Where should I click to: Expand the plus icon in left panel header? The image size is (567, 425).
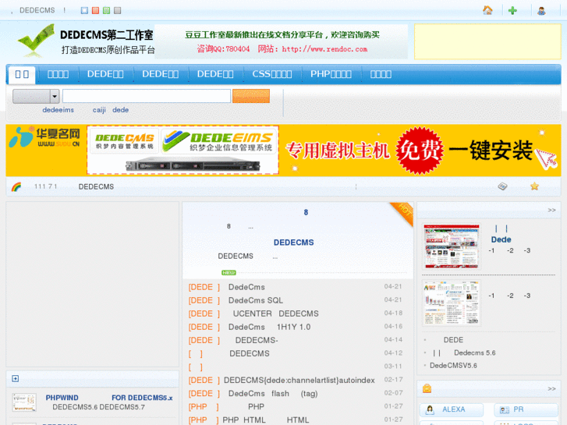pyautogui.click(x=15, y=378)
